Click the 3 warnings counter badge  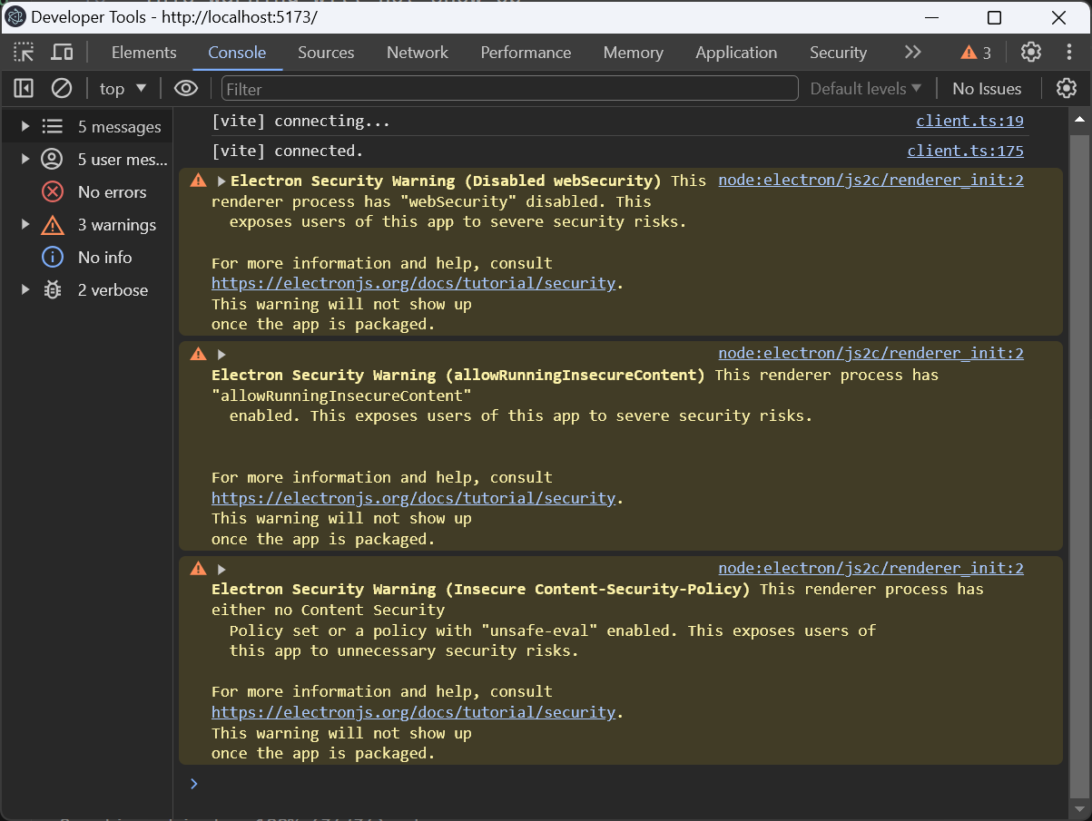[977, 53]
